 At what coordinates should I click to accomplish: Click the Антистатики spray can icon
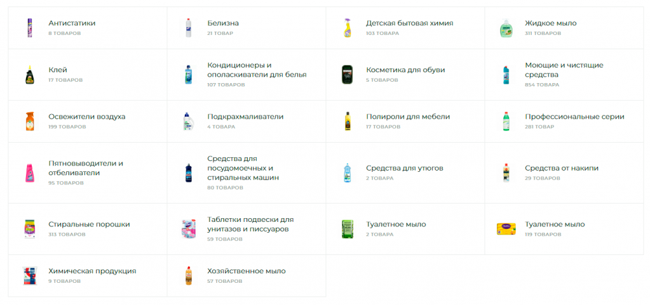coord(29,27)
